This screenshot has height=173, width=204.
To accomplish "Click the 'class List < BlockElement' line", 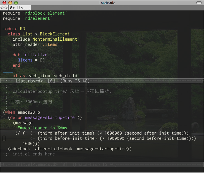I will tap(39, 34).
